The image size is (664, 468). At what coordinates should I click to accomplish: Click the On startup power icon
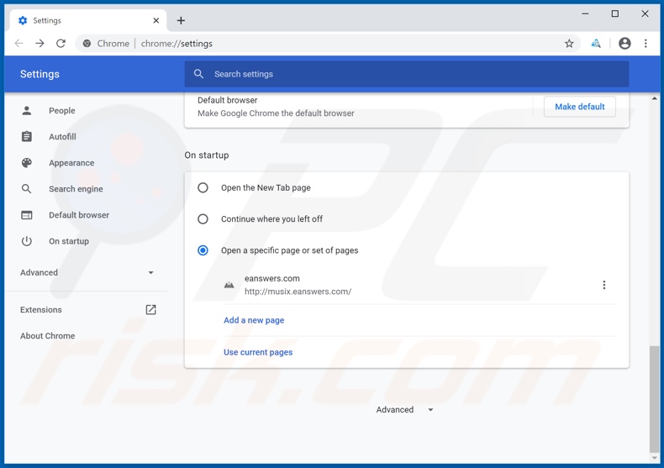(27, 241)
